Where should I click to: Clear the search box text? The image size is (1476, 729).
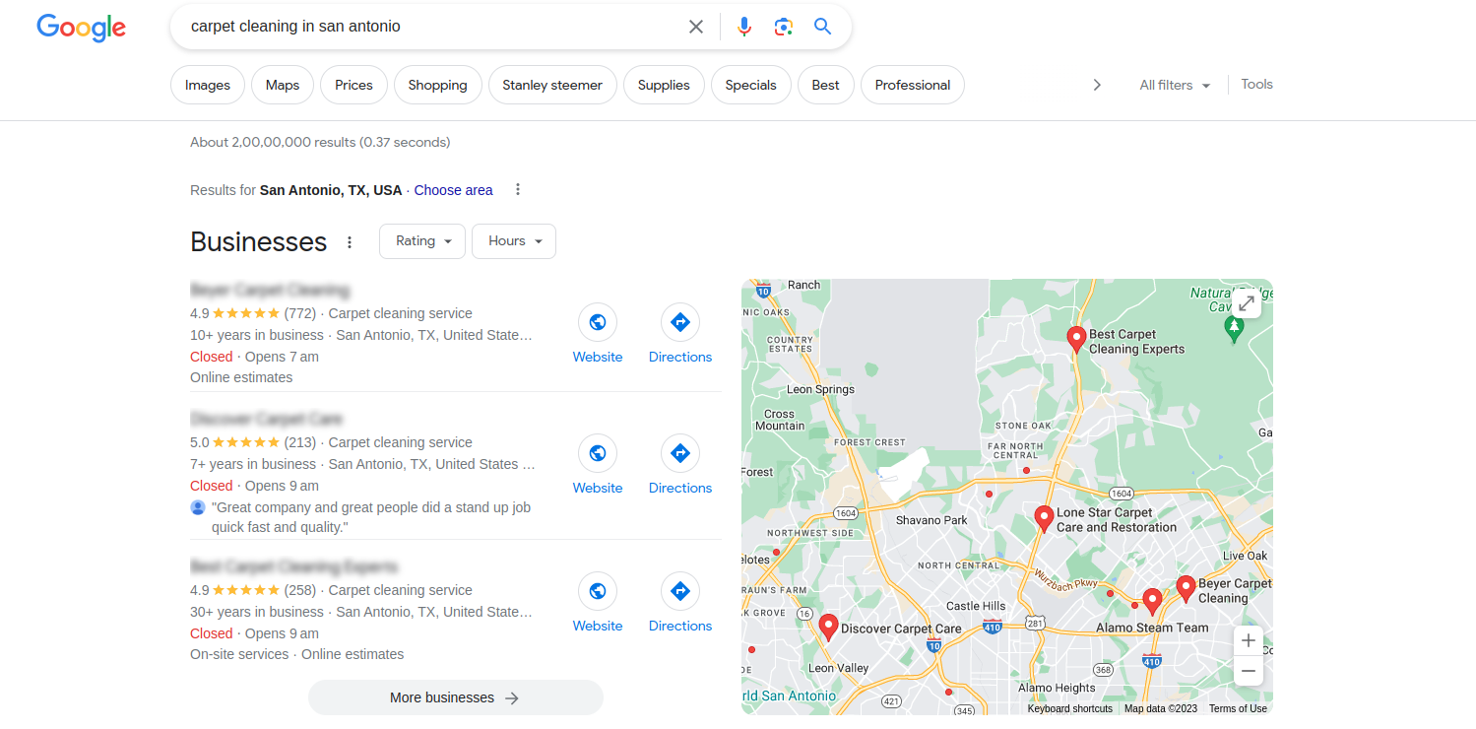pyautogui.click(x=696, y=27)
